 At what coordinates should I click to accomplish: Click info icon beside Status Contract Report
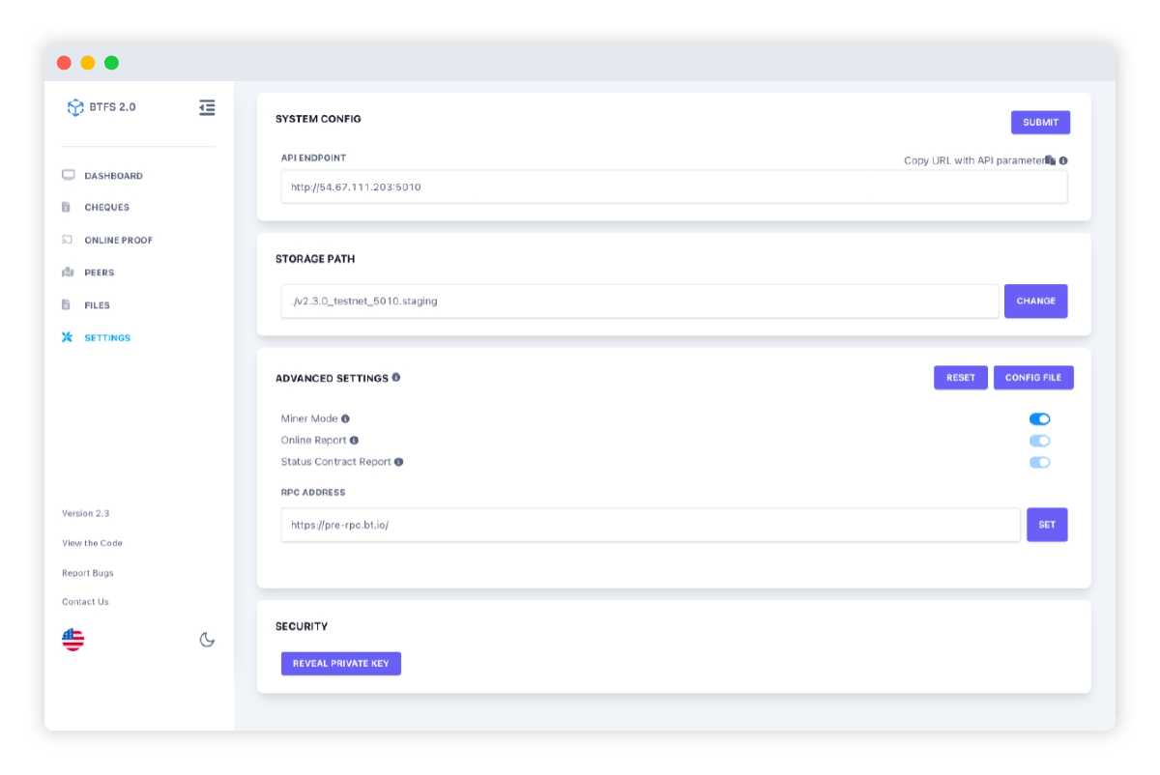point(398,462)
